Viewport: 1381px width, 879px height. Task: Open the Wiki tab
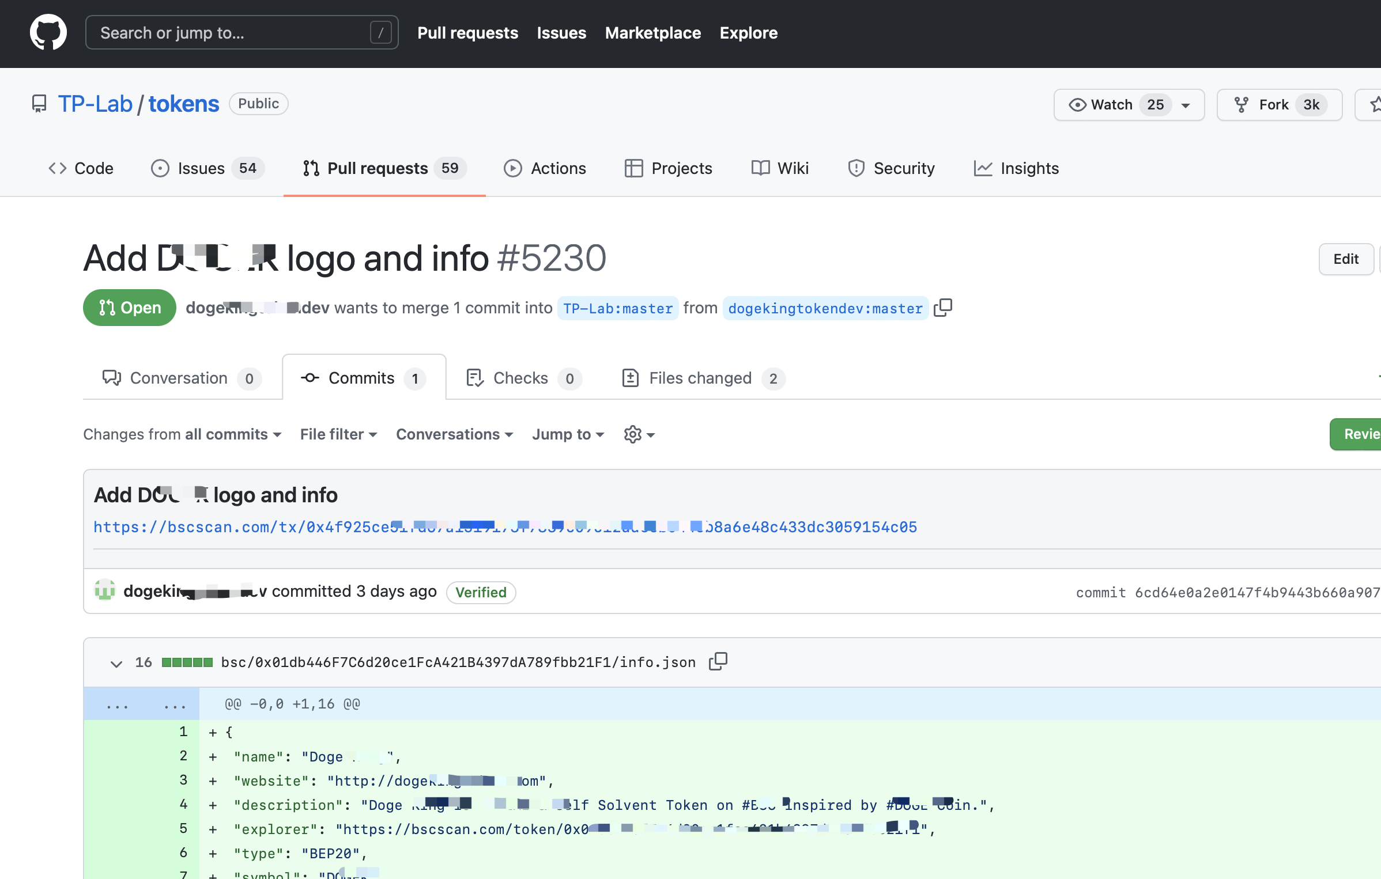(x=780, y=168)
